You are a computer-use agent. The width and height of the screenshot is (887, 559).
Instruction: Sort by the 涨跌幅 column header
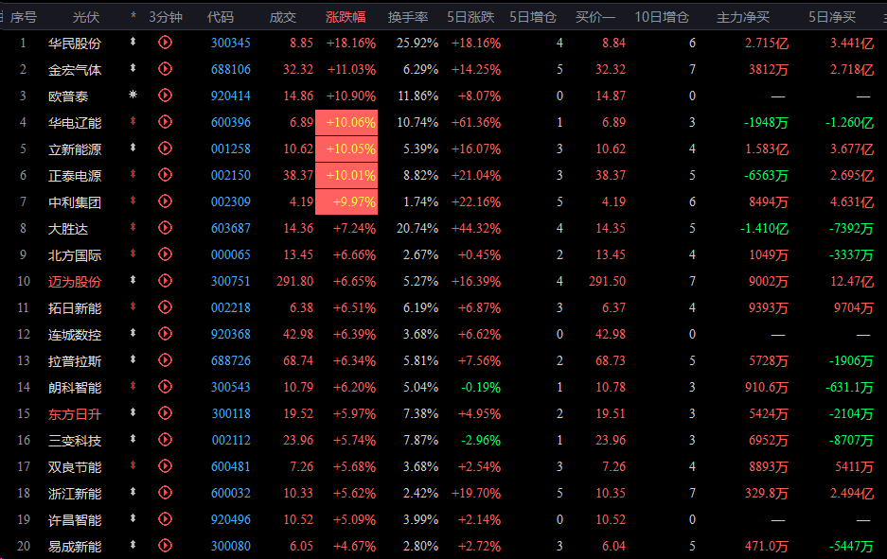point(346,17)
